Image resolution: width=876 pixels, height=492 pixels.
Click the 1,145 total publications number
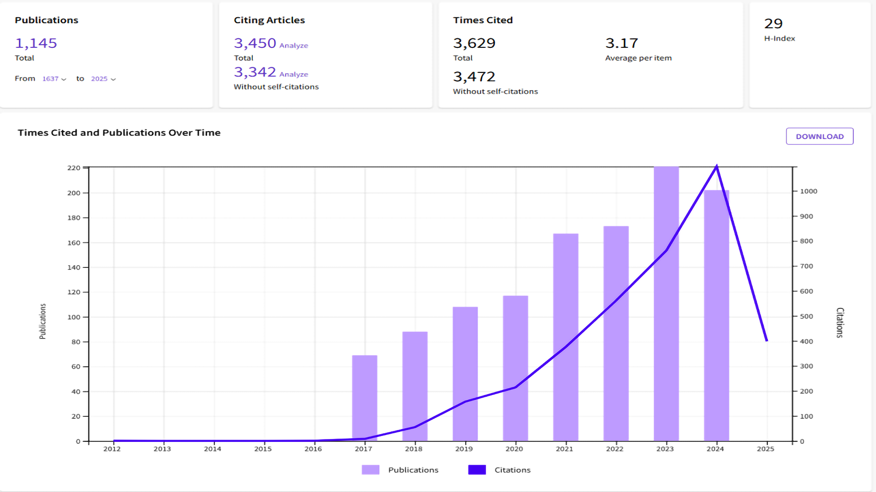click(36, 43)
